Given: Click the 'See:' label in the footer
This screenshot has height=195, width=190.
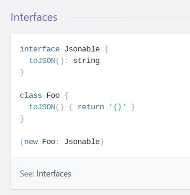Looking at the screenshot, I should (27, 174).
